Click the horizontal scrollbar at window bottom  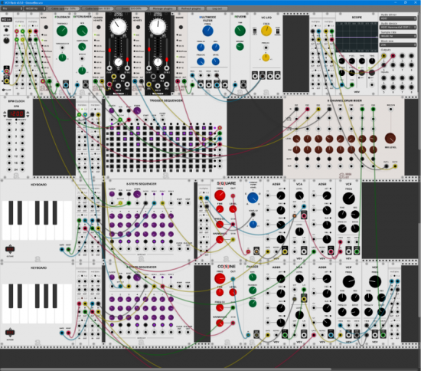165,369
